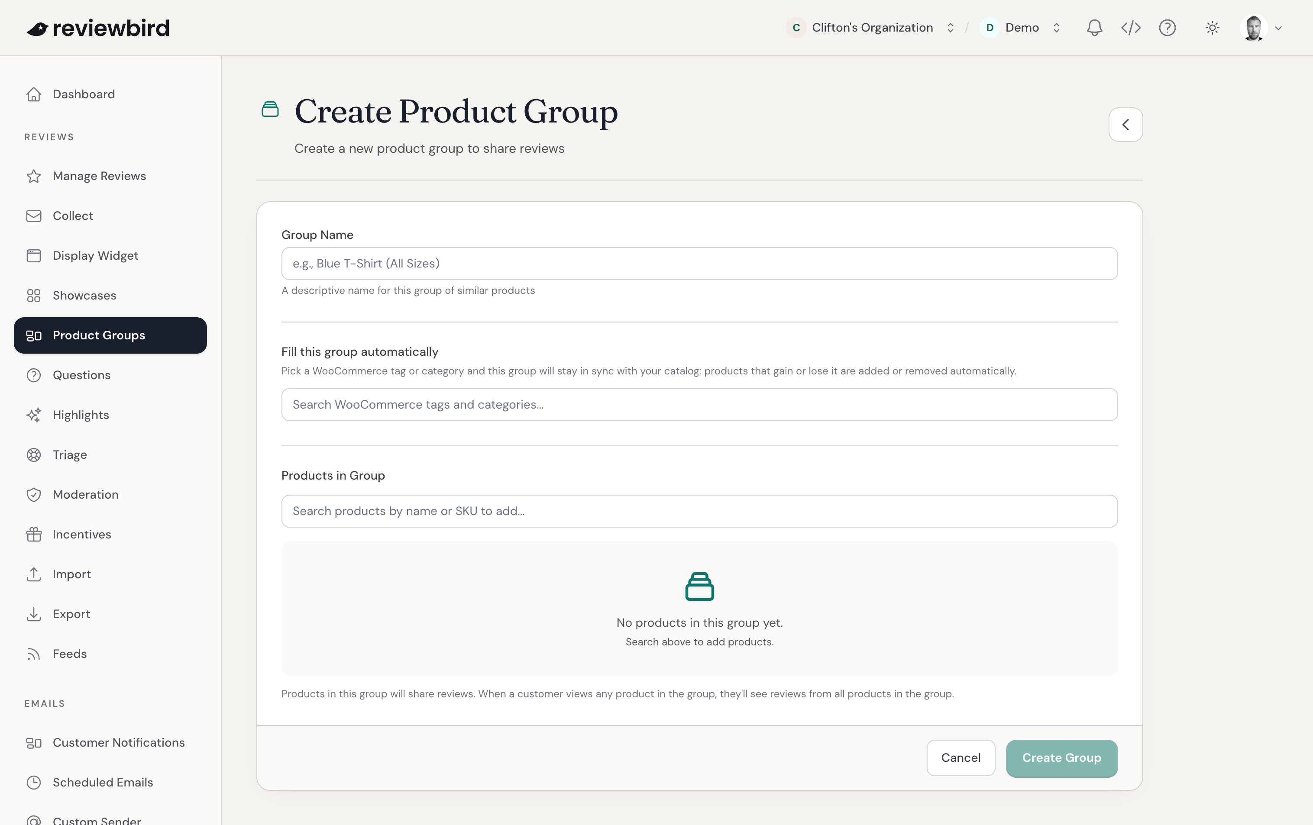Image resolution: width=1313 pixels, height=825 pixels.
Task: Click 'No products in this group yet.' text
Action: (699, 623)
